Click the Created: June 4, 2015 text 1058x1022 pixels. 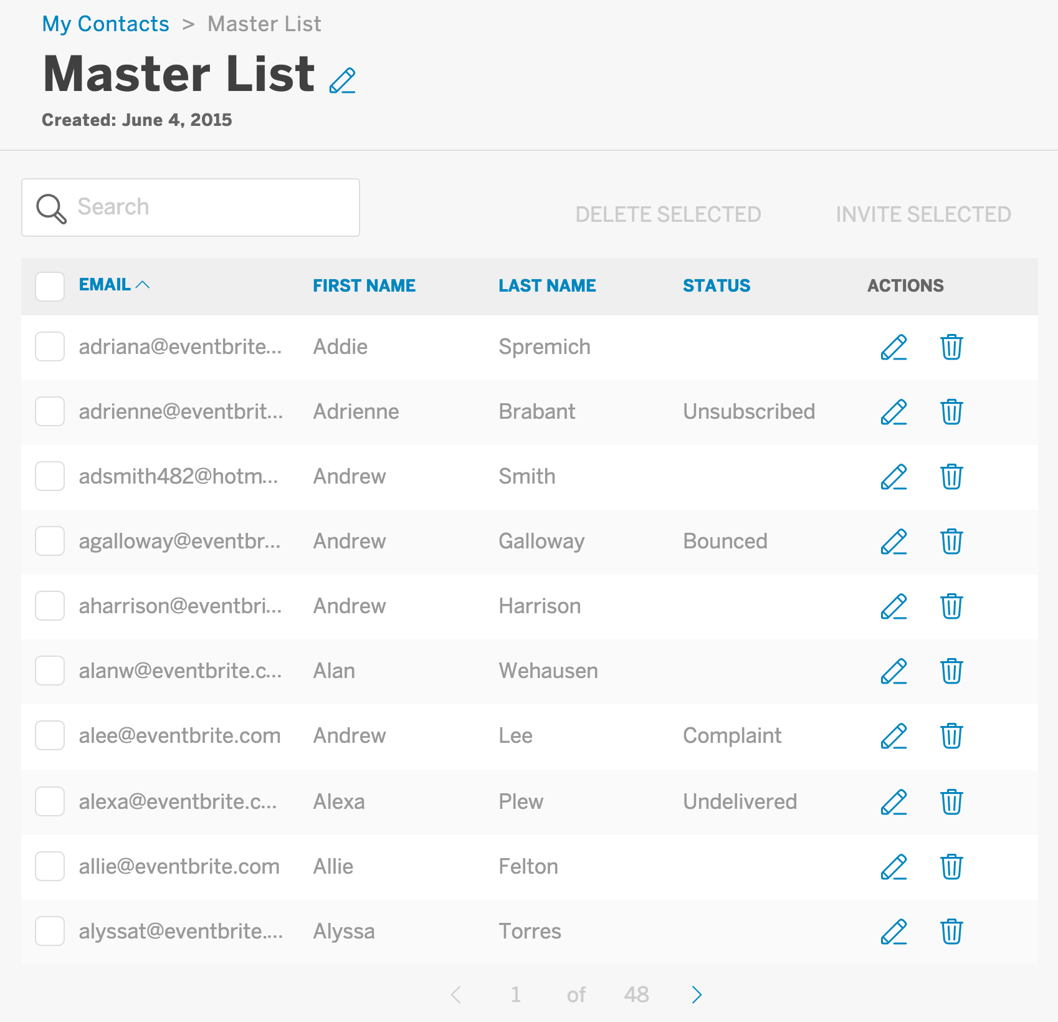tap(137, 120)
